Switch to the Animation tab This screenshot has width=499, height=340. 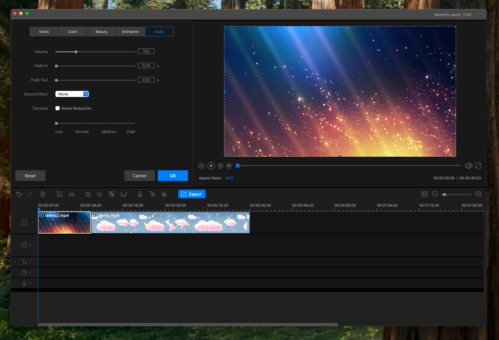point(131,32)
